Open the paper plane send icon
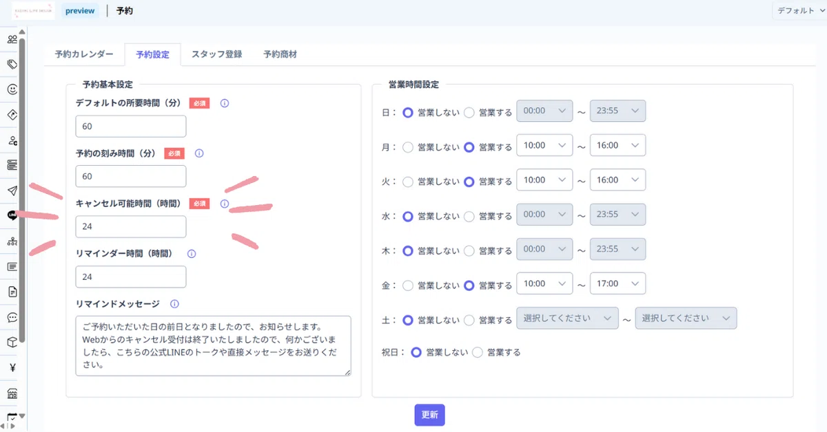827x432 pixels. (12, 191)
